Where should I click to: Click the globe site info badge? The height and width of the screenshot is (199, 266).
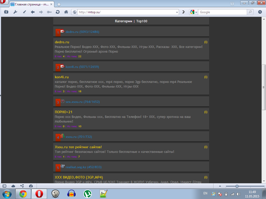(x=75, y=12)
